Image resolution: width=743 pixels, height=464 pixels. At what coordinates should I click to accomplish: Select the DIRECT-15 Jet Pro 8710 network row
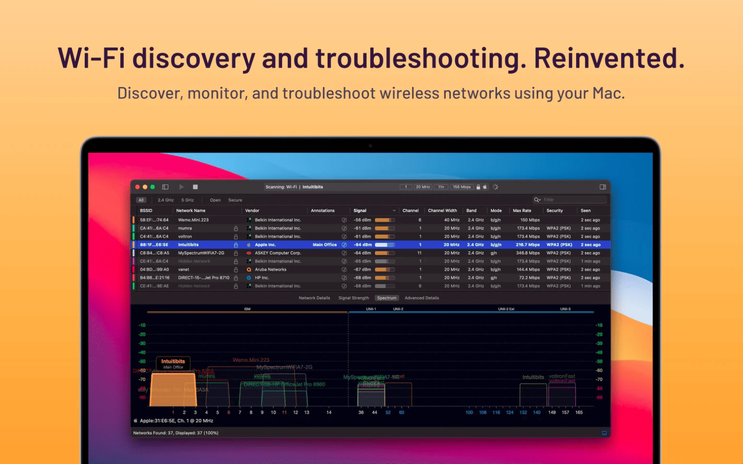coord(371,278)
